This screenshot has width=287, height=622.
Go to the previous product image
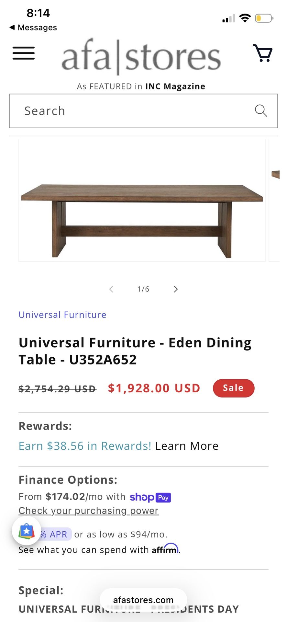(x=111, y=289)
